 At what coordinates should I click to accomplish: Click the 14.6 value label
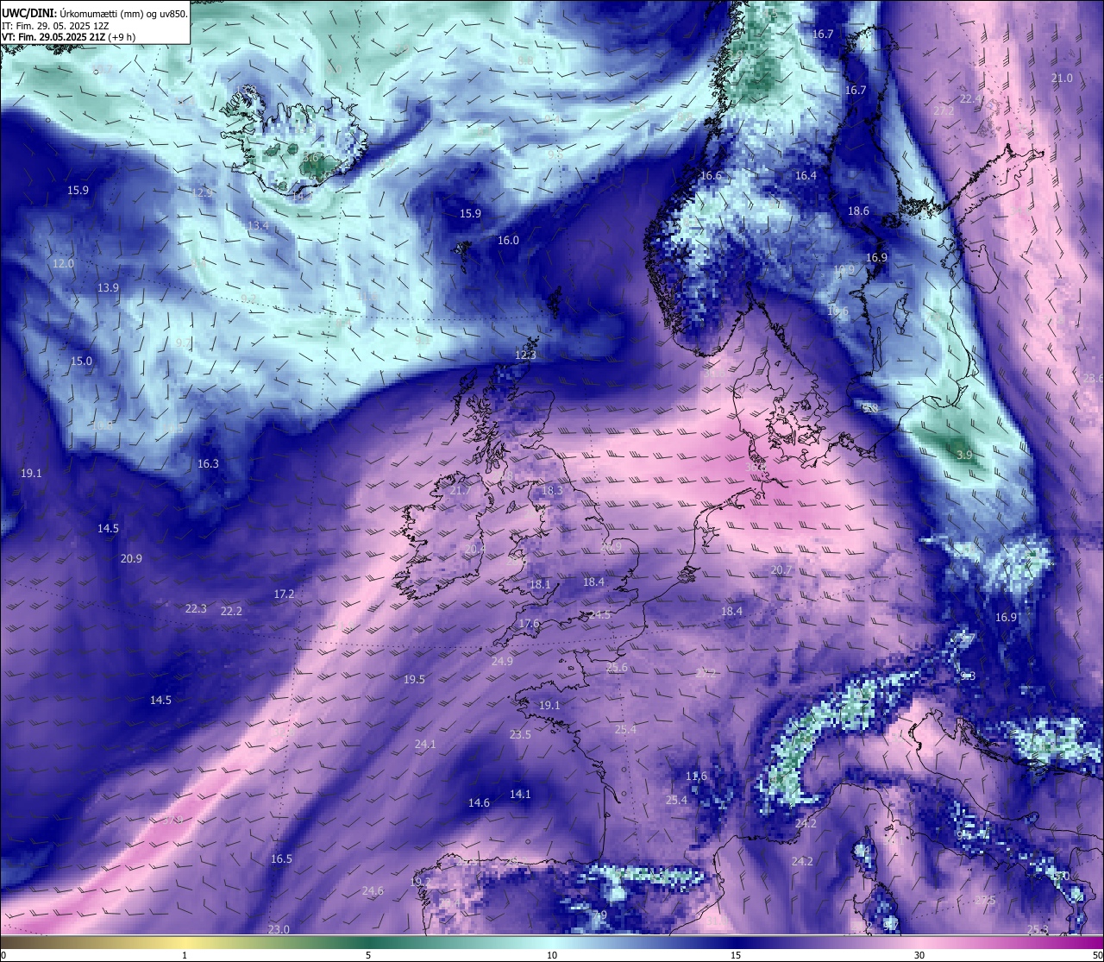(479, 803)
